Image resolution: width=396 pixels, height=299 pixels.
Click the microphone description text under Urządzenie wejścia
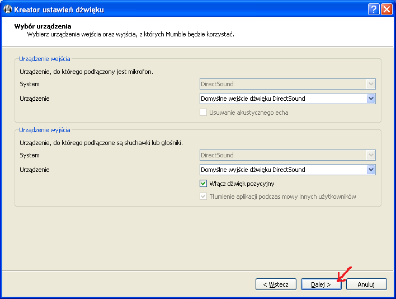(86, 72)
